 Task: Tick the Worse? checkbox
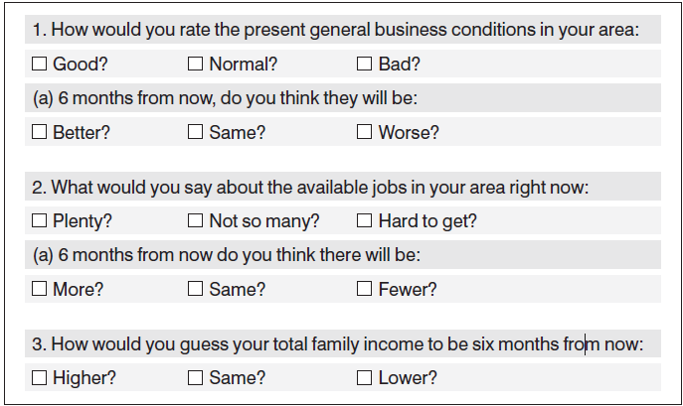point(364,132)
